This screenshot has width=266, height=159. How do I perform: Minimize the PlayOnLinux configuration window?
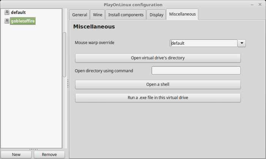tap(252, 5)
